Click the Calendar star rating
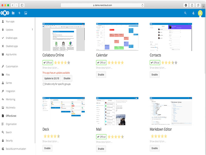Viewport: 206px width, 155px height. pos(116,63)
